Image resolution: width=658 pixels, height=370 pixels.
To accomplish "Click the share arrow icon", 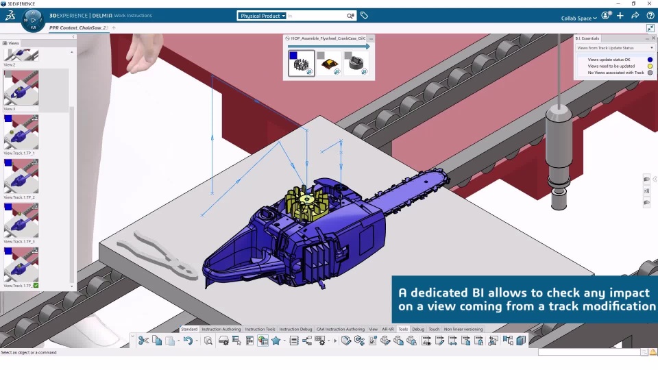I will click(635, 16).
